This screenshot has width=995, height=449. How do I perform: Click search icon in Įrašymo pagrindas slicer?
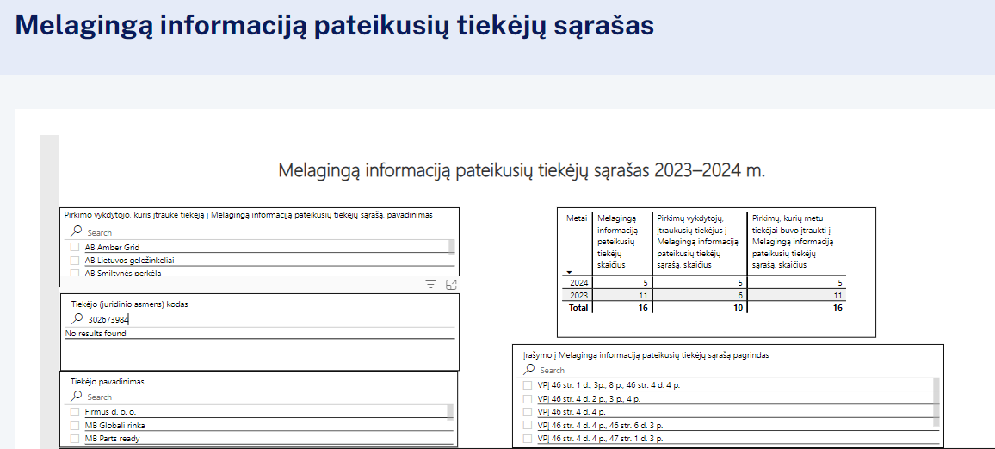(x=528, y=370)
